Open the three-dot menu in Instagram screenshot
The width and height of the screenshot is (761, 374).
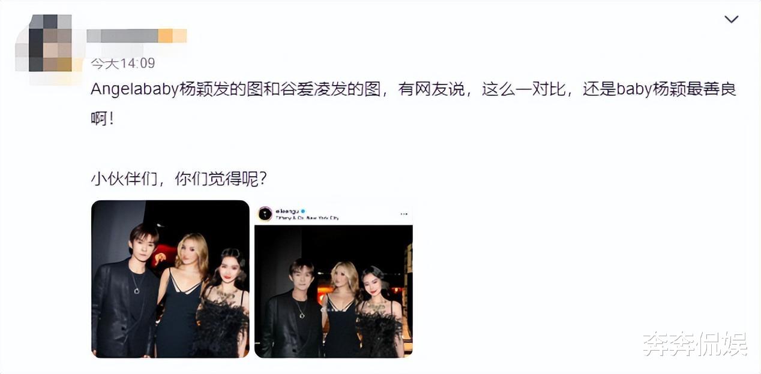(x=404, y=214)
